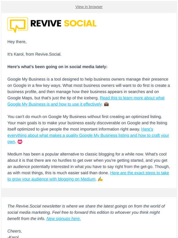Click the briefcase emoji after the first link
This screenshot has height=238, width=178.
point(106,104)
